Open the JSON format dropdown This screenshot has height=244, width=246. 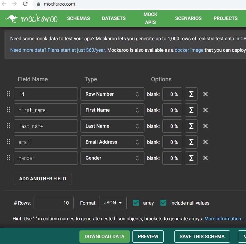point(113,203)
